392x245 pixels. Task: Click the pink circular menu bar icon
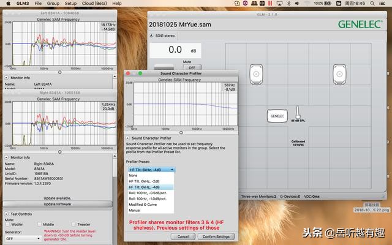coord(245,3)
